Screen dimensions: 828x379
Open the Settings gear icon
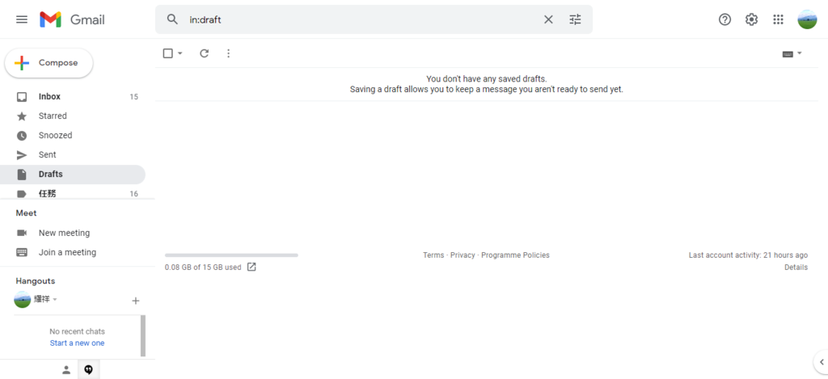click(x=751, y=19)
